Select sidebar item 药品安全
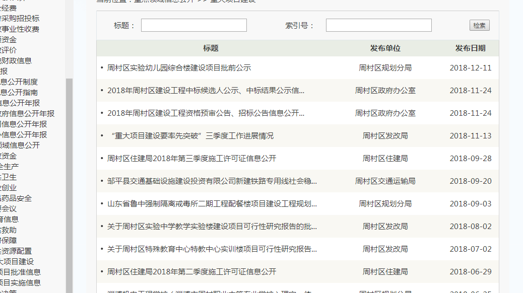Screen dimensions: 523x293 click(16, 199)
